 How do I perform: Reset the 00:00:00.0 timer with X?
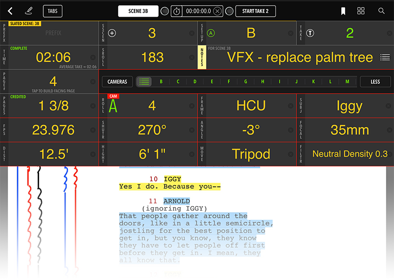[x=217, y=11]
